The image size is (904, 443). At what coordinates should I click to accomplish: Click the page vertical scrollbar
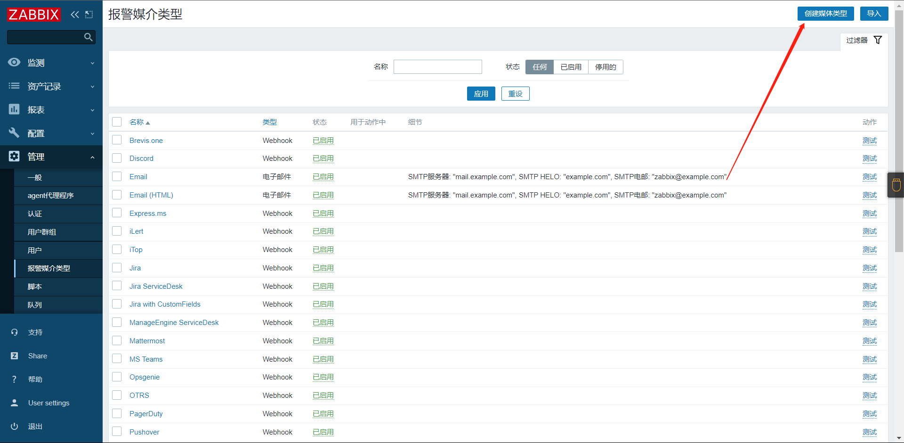coord(899,132)
